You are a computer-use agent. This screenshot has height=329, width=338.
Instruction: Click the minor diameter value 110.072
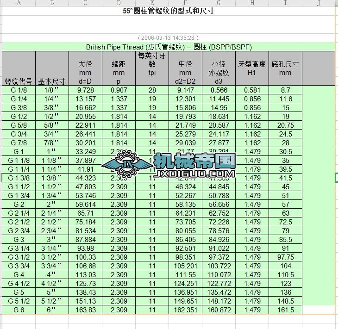coord(219,275)
